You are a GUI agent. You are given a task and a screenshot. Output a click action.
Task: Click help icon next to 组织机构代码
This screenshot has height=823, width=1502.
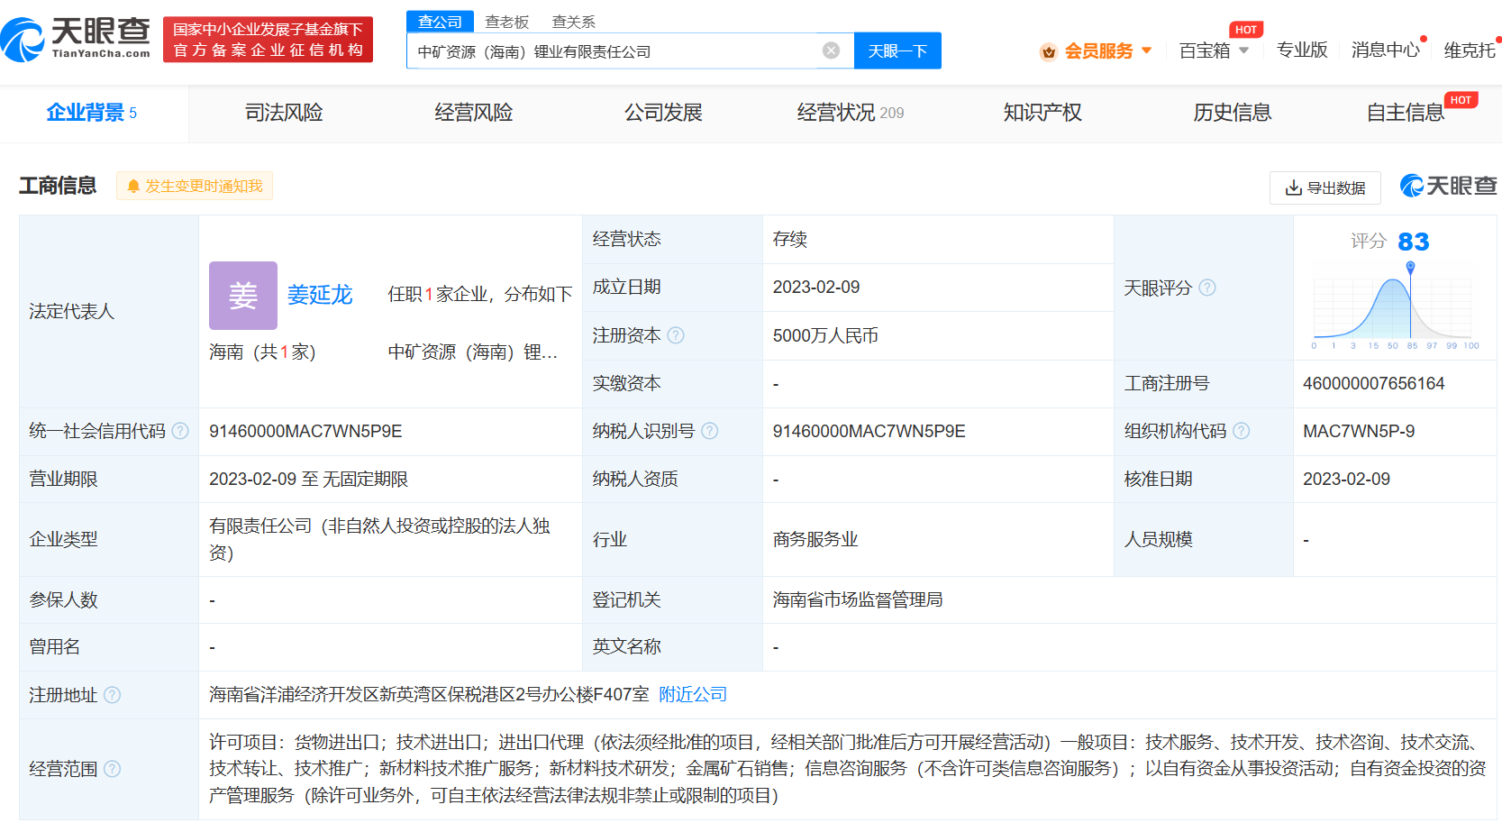point(1242,431)
